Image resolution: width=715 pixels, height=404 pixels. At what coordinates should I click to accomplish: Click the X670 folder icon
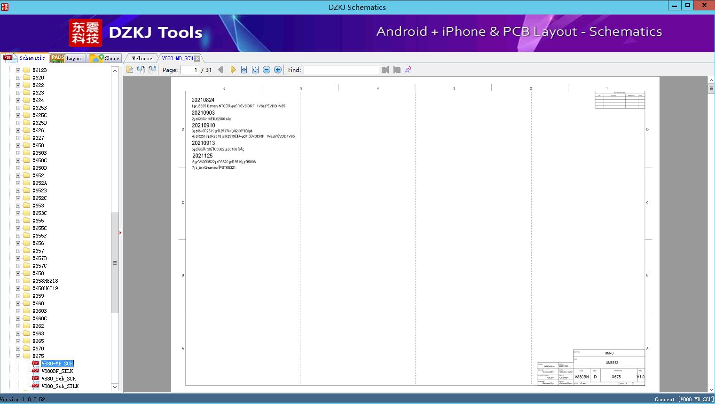(27, 349)
